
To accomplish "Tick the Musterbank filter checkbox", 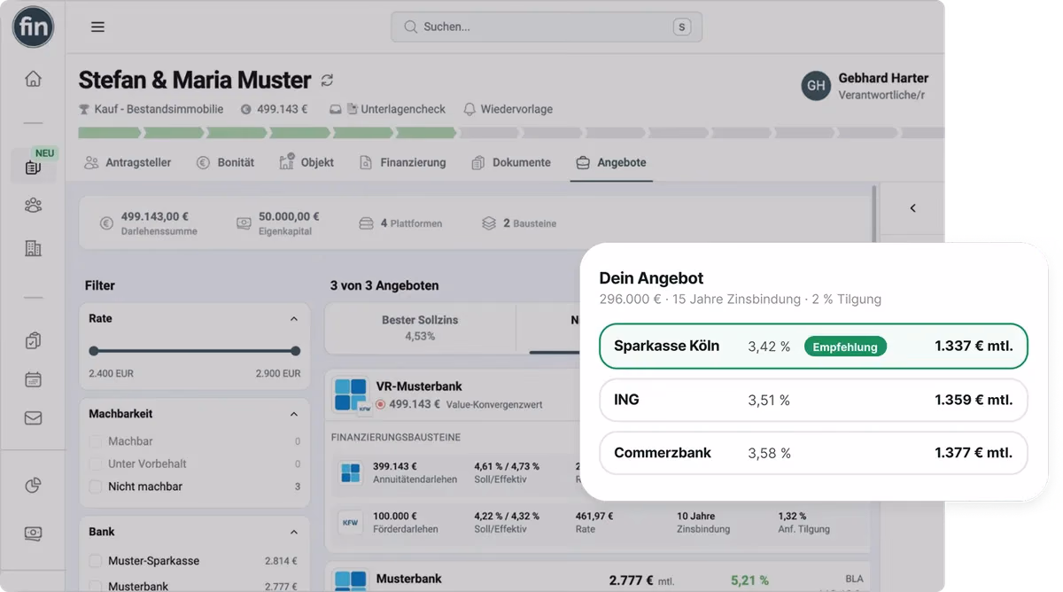I will 96,586.
